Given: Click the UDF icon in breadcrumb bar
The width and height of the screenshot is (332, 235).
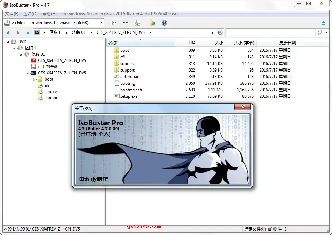Looking at the screenshot, I should click(x=37, y=32).
